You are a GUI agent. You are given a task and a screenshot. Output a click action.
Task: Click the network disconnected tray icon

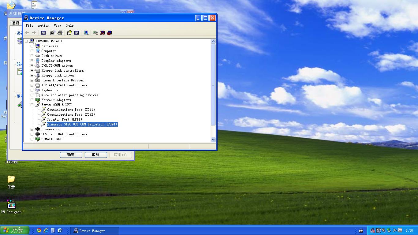(x=373, y=230)
